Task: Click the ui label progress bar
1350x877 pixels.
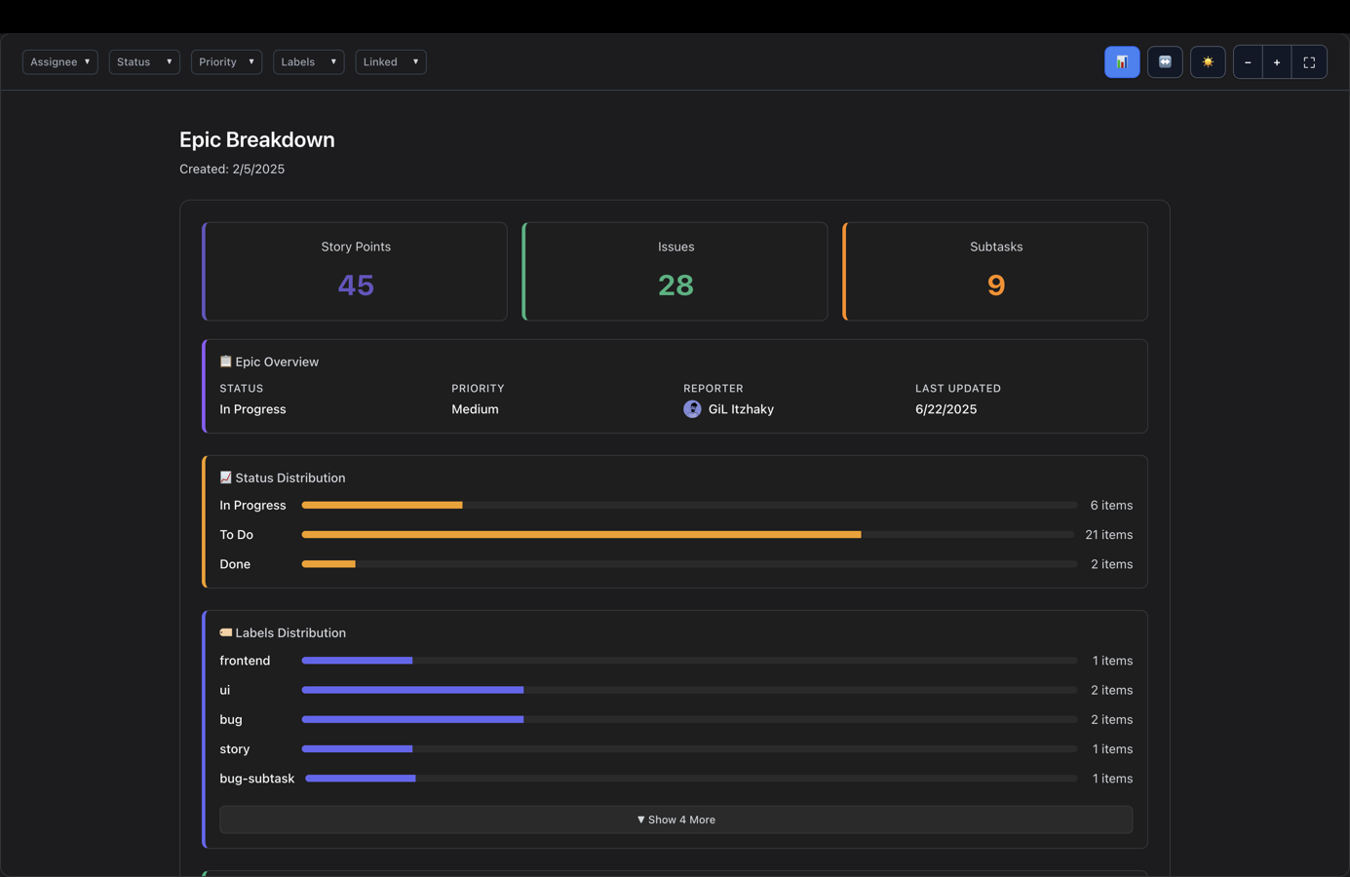Action: tap(689, 690)
